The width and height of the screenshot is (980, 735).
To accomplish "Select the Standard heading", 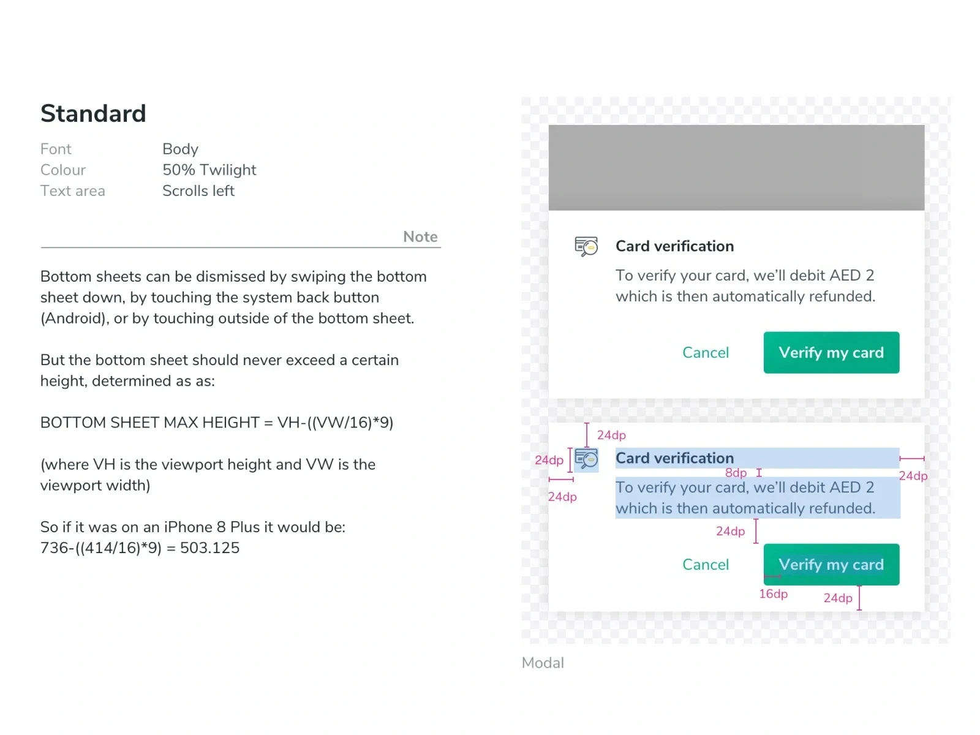I will 93,113.
